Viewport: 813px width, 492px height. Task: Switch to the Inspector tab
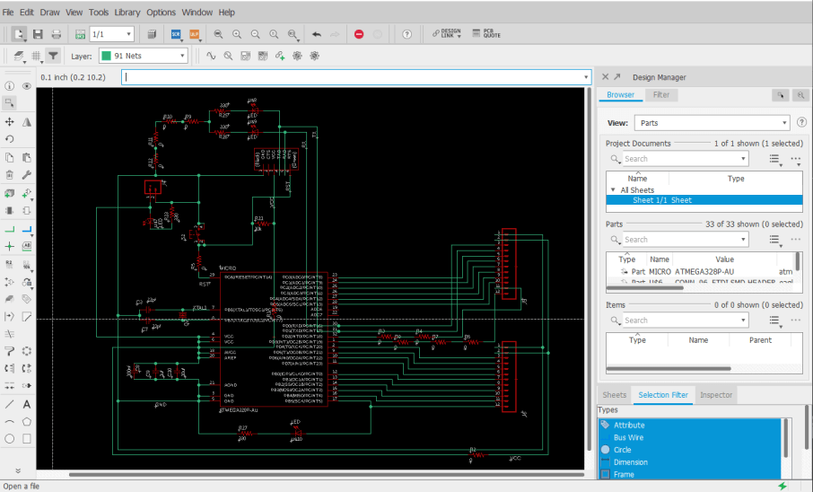[715, 395]
